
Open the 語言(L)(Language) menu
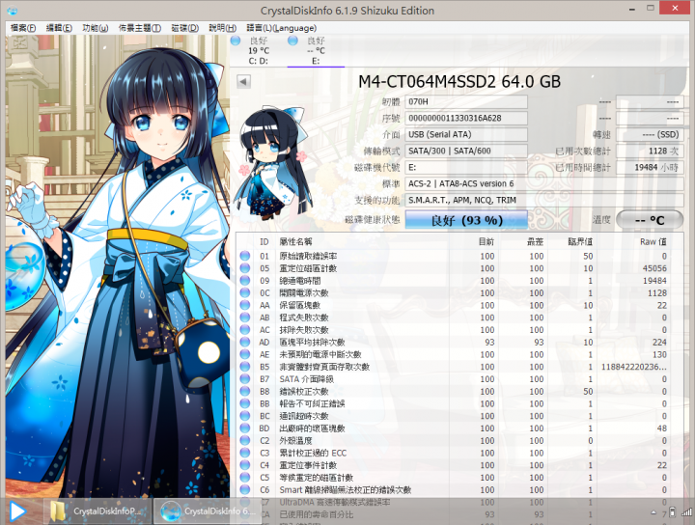point(282,28)
